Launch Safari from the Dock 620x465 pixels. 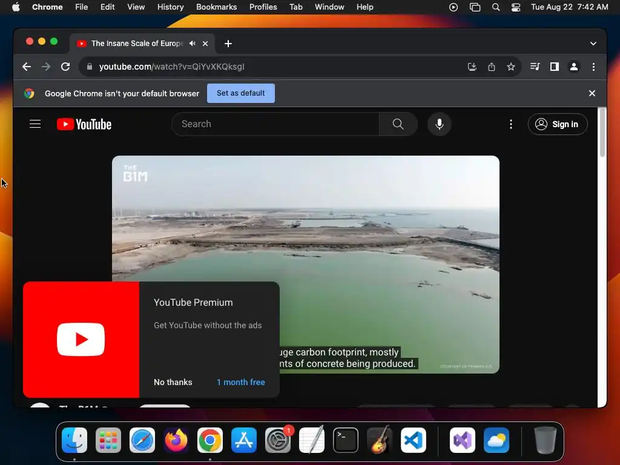click(142, 440)
